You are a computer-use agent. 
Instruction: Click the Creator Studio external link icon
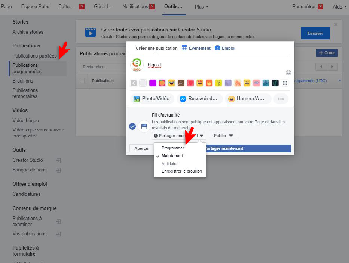58,160
